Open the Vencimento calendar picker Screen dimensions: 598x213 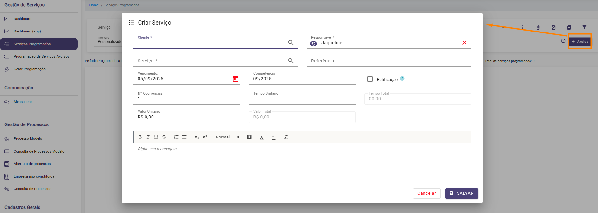235,79
